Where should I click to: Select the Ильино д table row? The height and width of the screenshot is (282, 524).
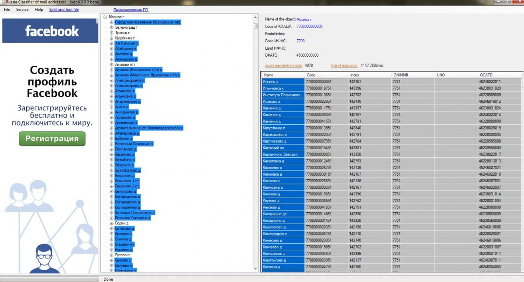391,82
